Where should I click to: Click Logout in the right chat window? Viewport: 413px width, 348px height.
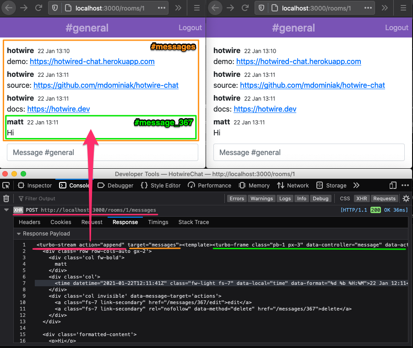coord(397,27)
